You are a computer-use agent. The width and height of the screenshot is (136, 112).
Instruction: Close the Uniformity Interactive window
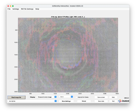point(8,6)
